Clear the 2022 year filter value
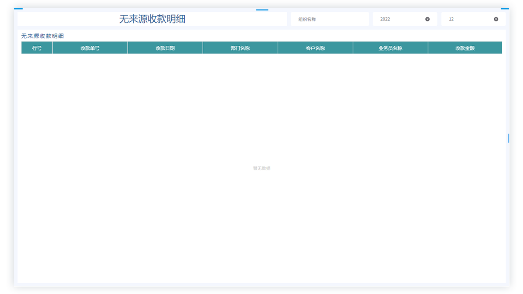 [x=427, y=19]
